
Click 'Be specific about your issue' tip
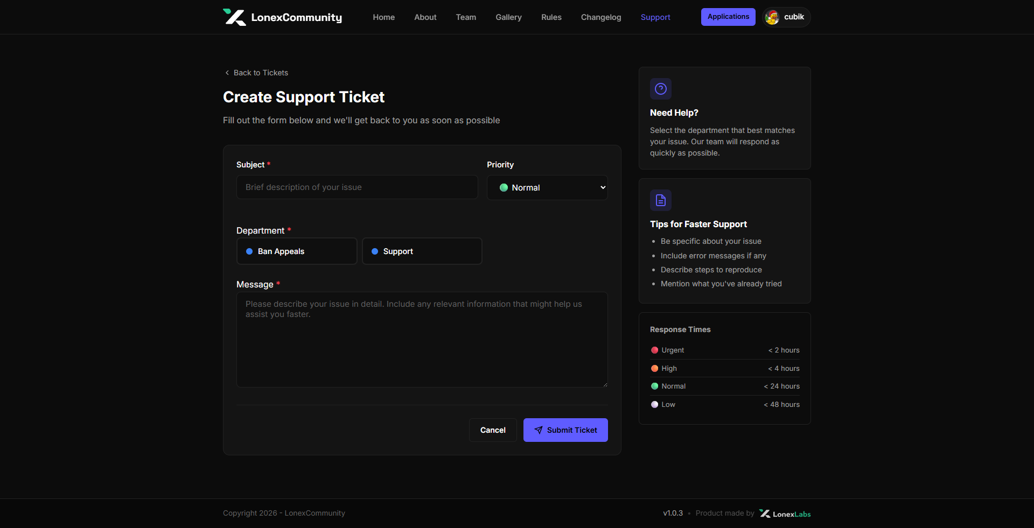click(711, 242)
